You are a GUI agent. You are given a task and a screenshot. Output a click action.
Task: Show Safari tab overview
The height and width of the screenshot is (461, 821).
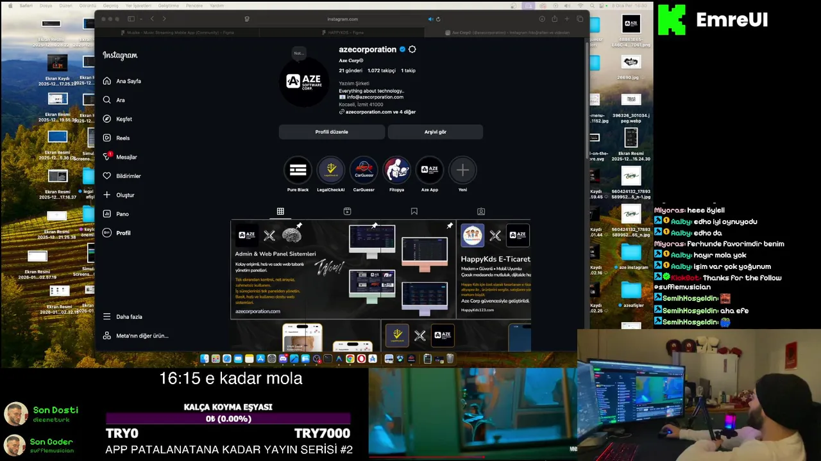(580, 19)
